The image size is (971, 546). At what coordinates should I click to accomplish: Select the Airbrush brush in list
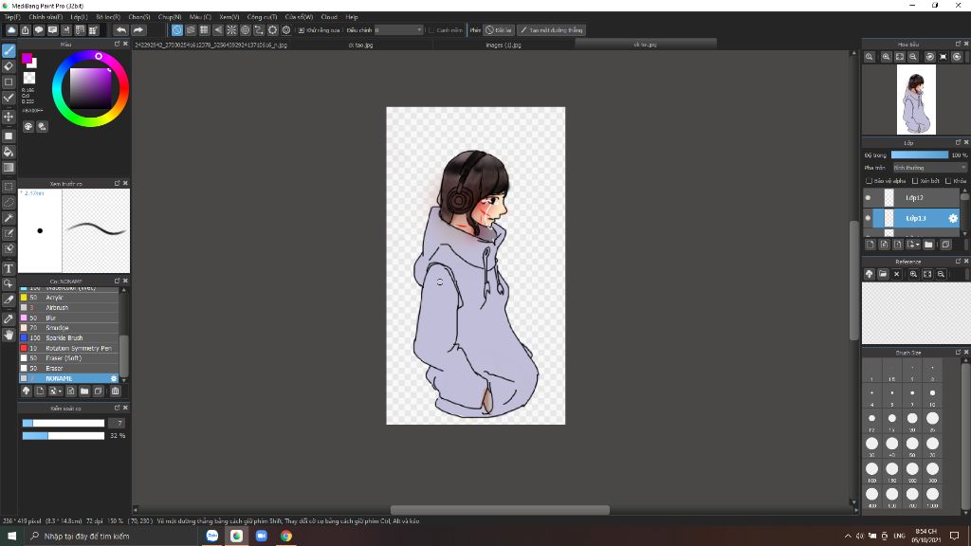point(57,307)
